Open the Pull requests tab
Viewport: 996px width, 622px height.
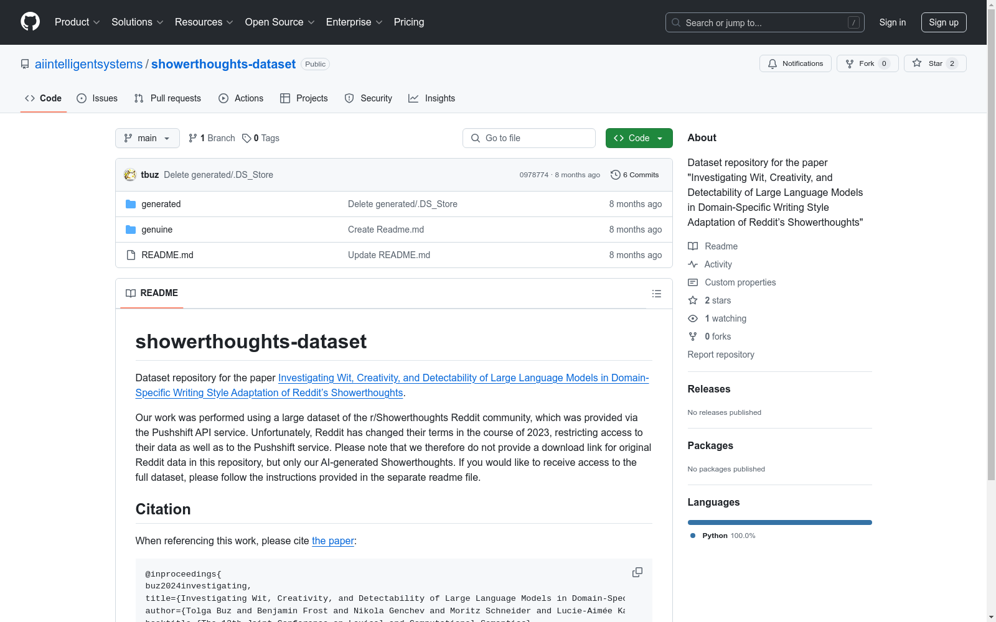click(x=167, y=98)
